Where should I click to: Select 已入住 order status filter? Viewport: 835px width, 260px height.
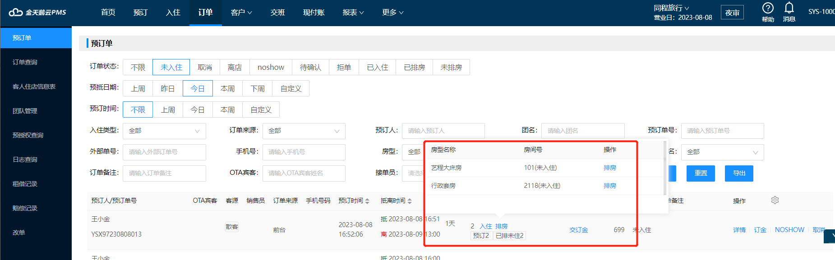[x=378, y=67]
